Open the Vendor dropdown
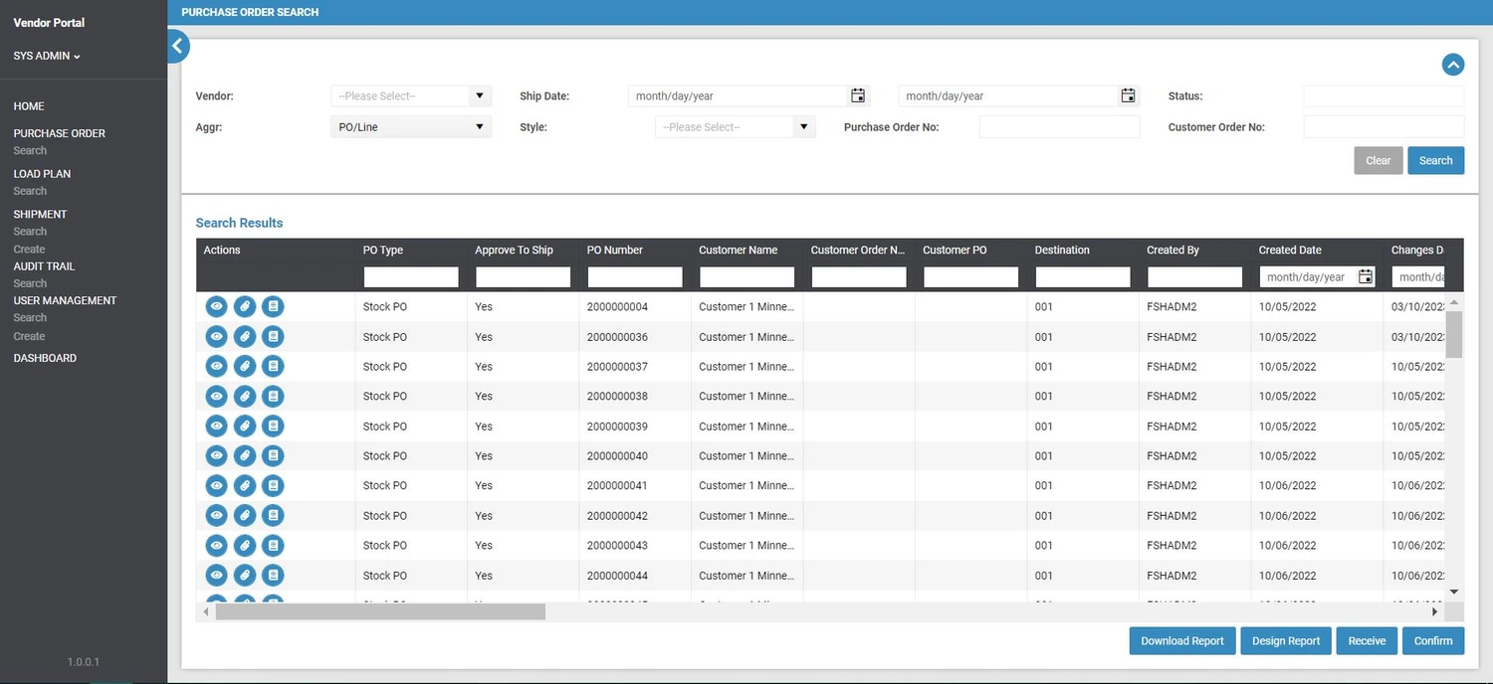This screenshot has height=684, width=1493. 478,95
